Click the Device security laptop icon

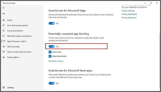click(x=4, y=47)
